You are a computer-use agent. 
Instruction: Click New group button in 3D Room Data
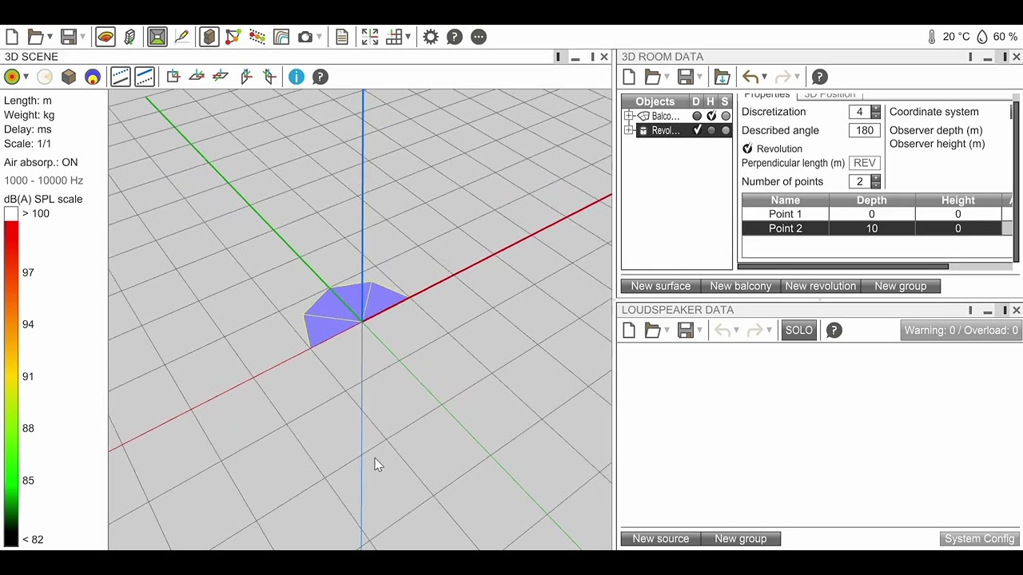coord(901,286)
